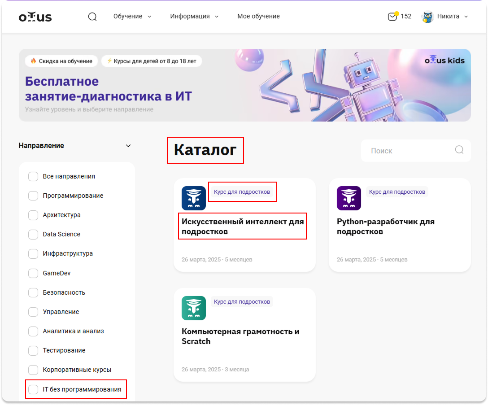Screen dimensions: 488x405
Task: Open the Бесплатное занятие-диагностика в ИТ banner title
Action: 108,89
